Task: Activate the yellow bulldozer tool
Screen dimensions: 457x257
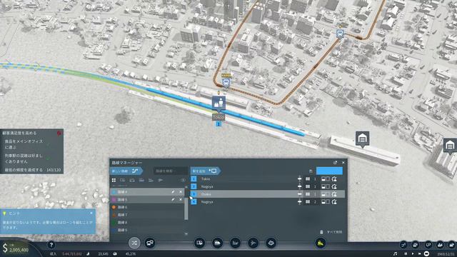Action: [321, 243]
